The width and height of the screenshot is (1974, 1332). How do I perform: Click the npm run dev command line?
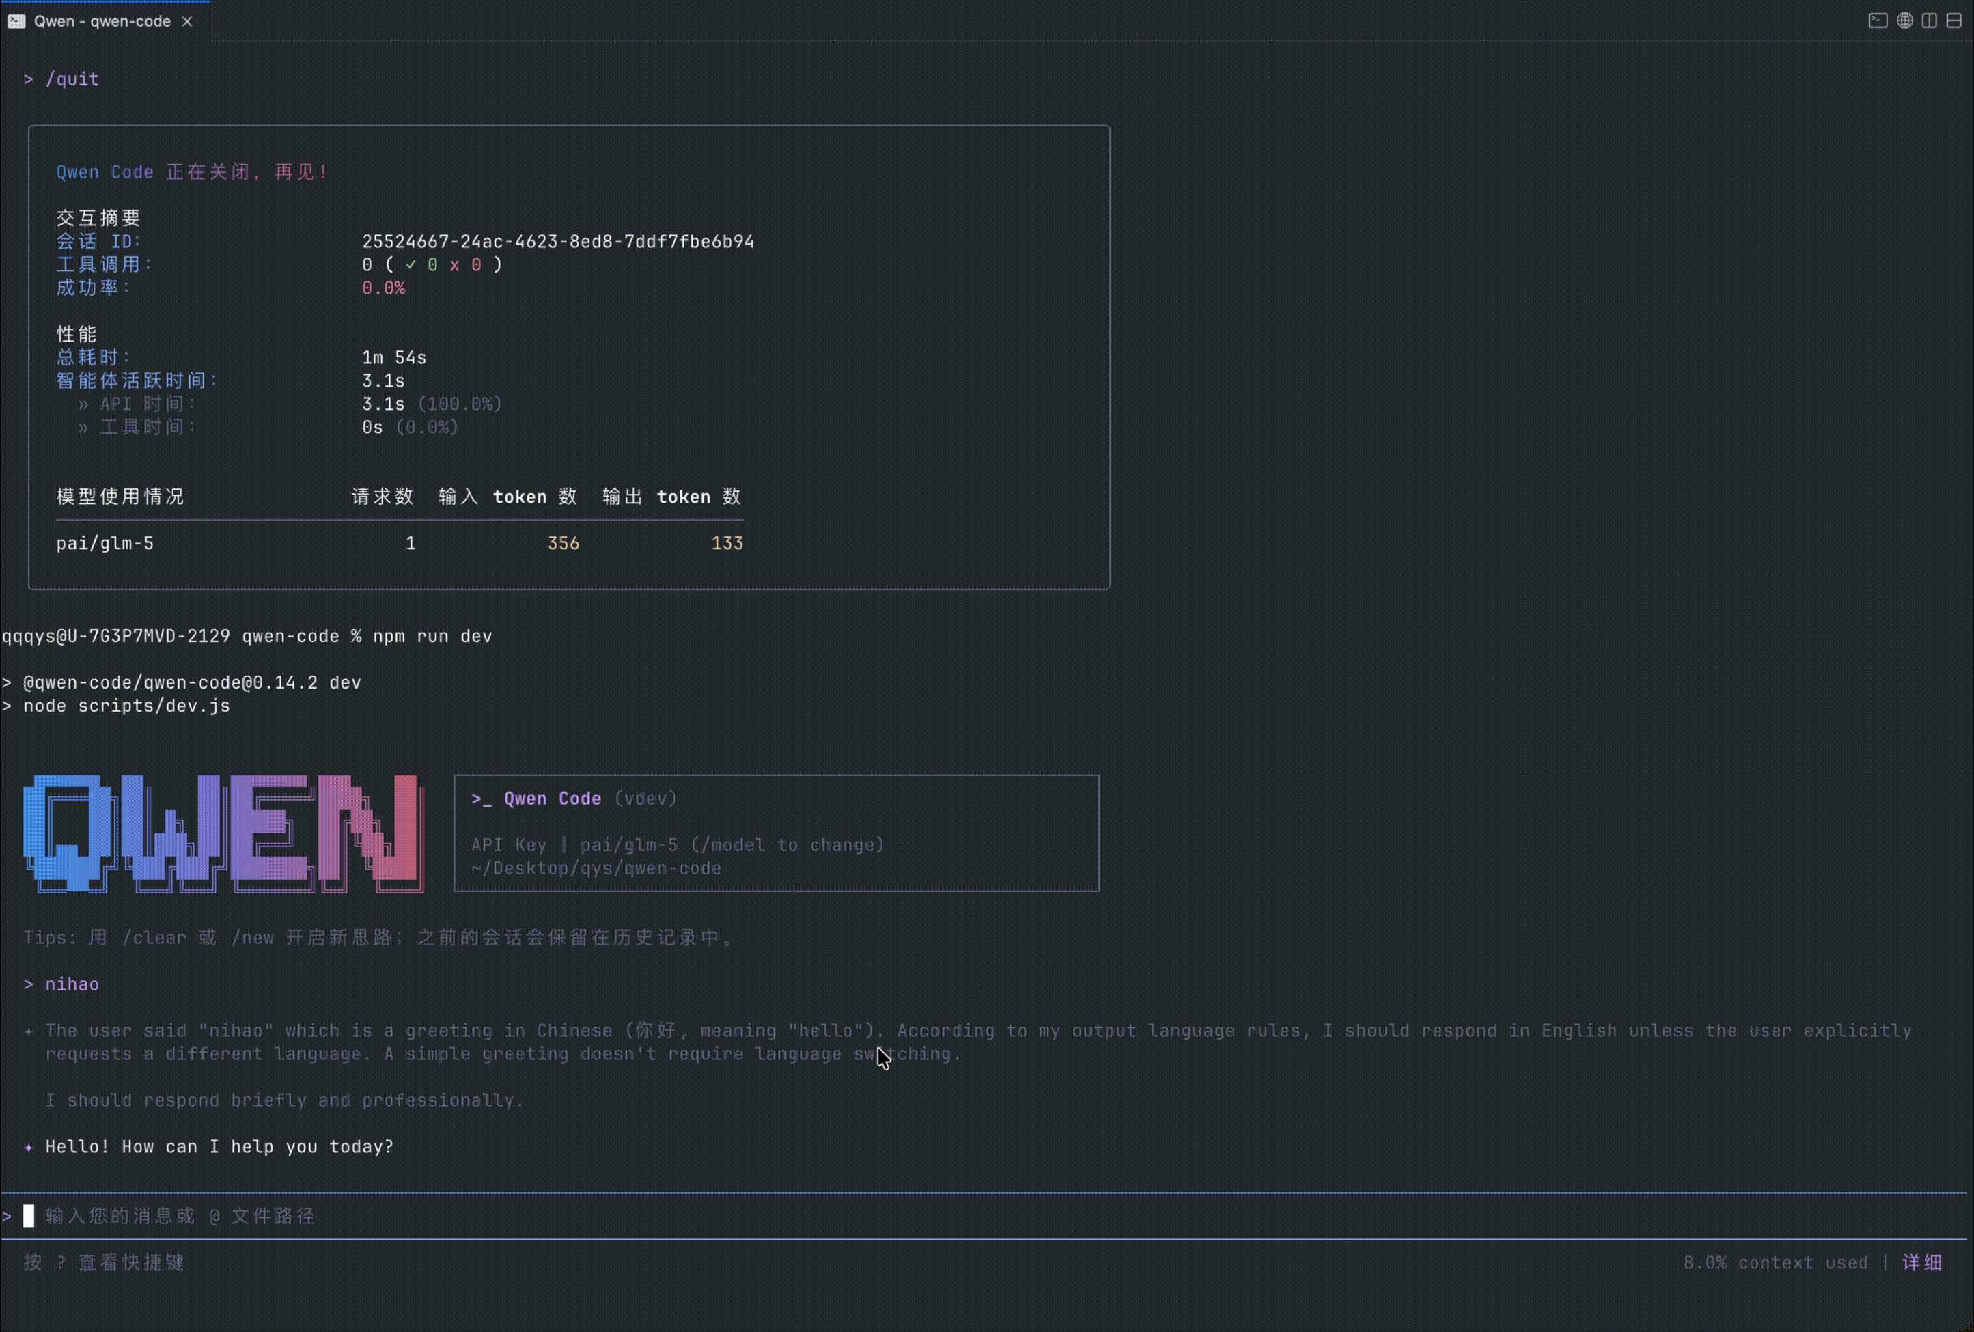432,636
